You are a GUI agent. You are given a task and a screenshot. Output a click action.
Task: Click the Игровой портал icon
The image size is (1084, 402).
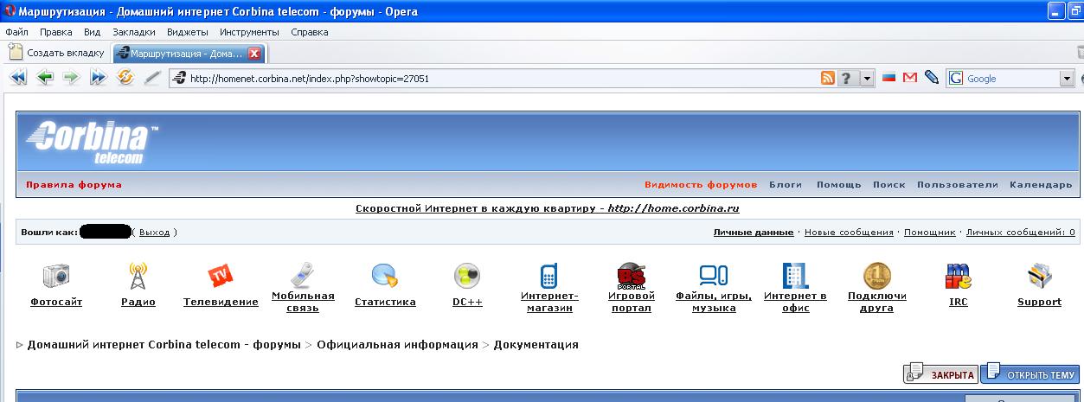631,276
